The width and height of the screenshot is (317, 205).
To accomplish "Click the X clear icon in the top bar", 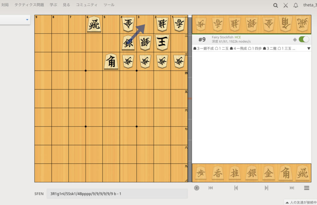I will tap(285, 5).
